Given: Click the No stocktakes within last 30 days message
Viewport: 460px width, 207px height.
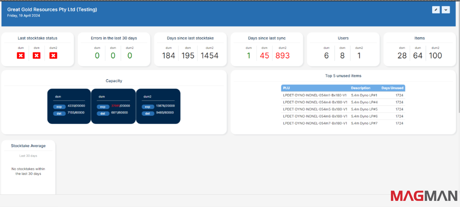Looking at the screenshot, I should click(28, 171).
